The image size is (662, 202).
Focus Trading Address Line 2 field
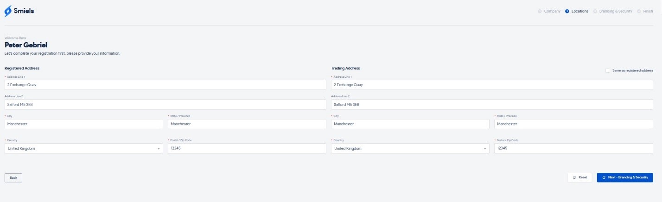click(492, 104)
